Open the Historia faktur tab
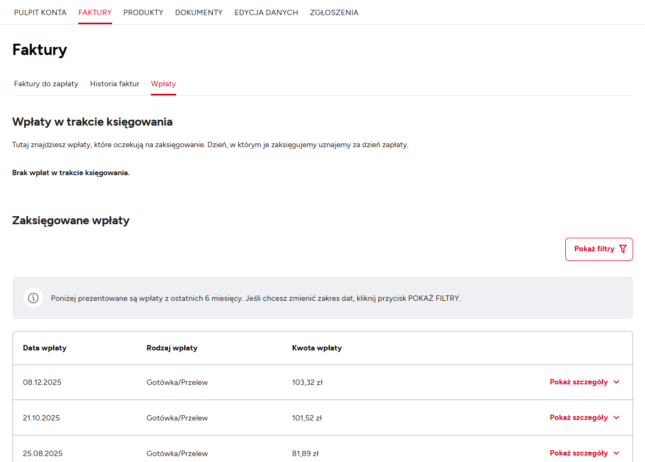Viewport: 645px width, 462px height. [x=115, y=84]
